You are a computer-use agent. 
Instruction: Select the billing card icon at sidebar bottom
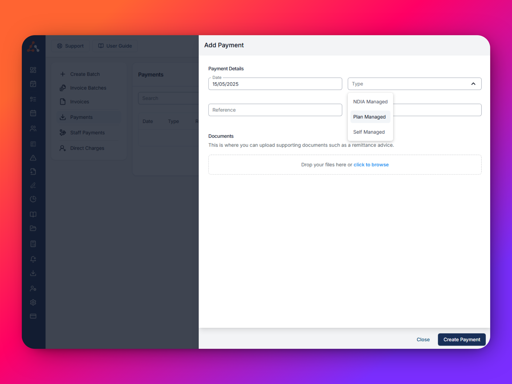tap(33, 316)
